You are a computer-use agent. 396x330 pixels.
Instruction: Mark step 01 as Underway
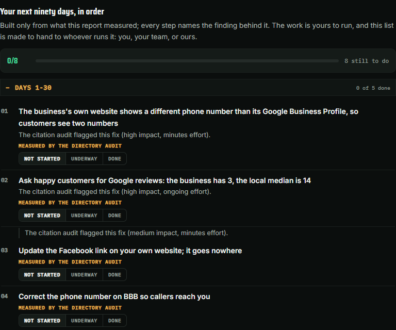click(x=84, y=159)
